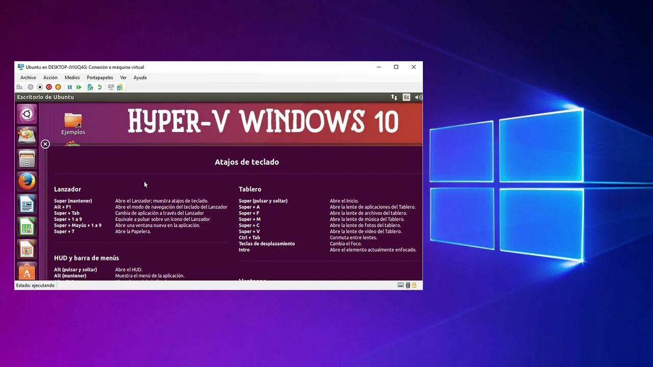
Task: Create a checkpoint with the toolbar icon
Action: point(90,87)
